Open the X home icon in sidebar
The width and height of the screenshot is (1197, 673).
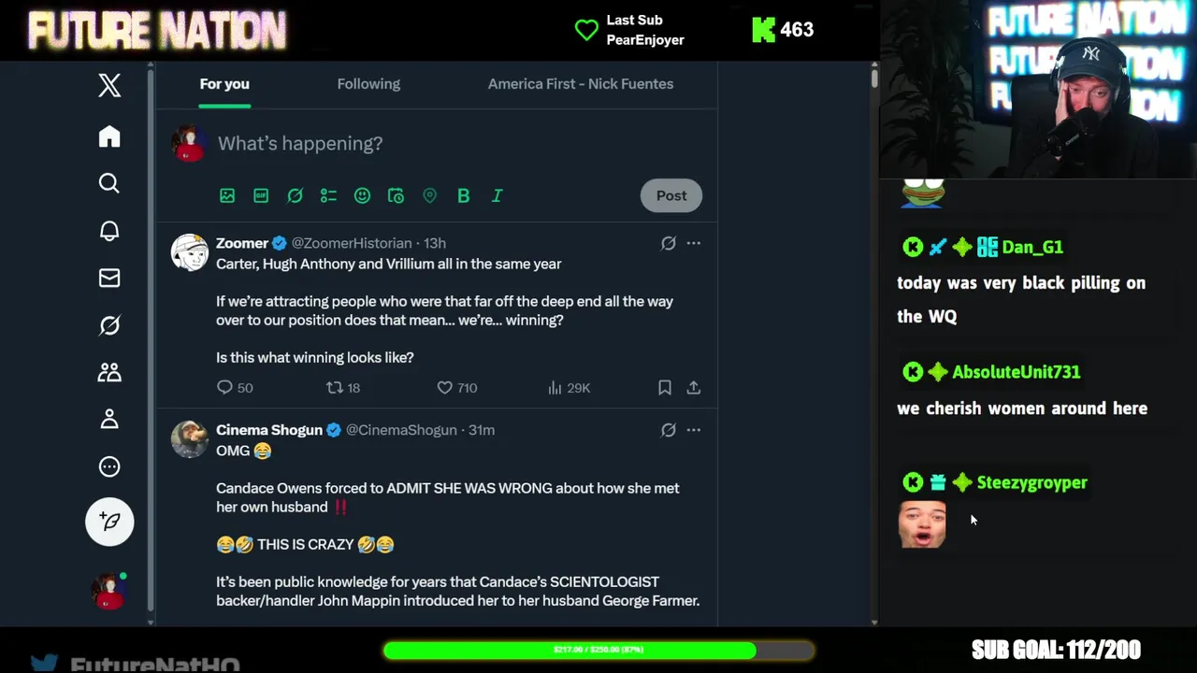pos(109,136)
